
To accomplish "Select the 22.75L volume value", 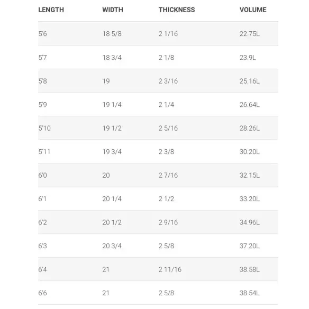I will (250, 34).
